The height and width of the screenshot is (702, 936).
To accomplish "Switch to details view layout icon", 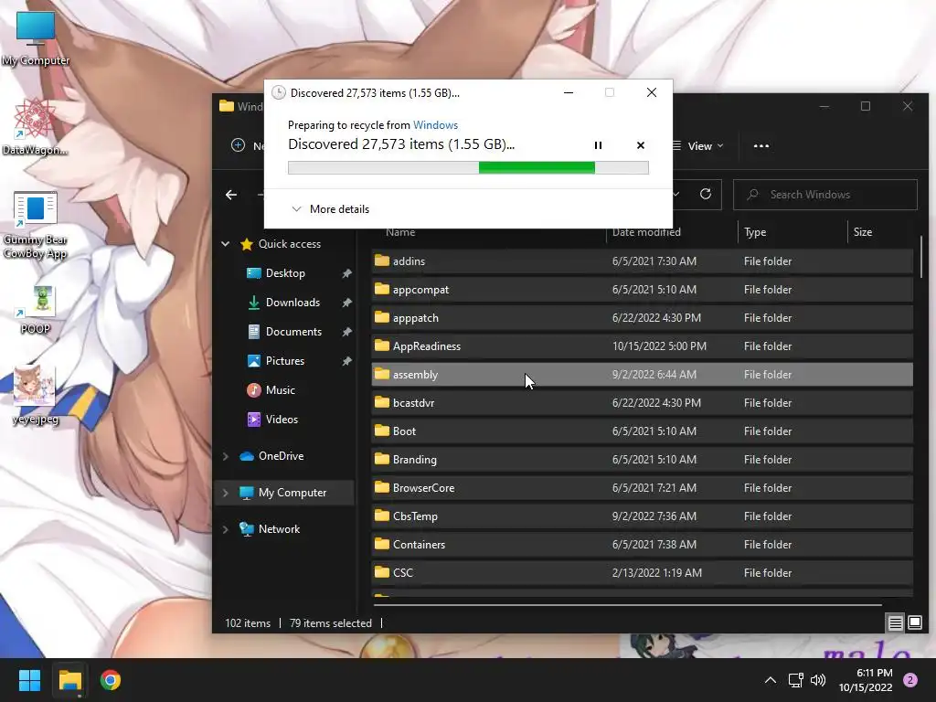I will tap(895, 623).
